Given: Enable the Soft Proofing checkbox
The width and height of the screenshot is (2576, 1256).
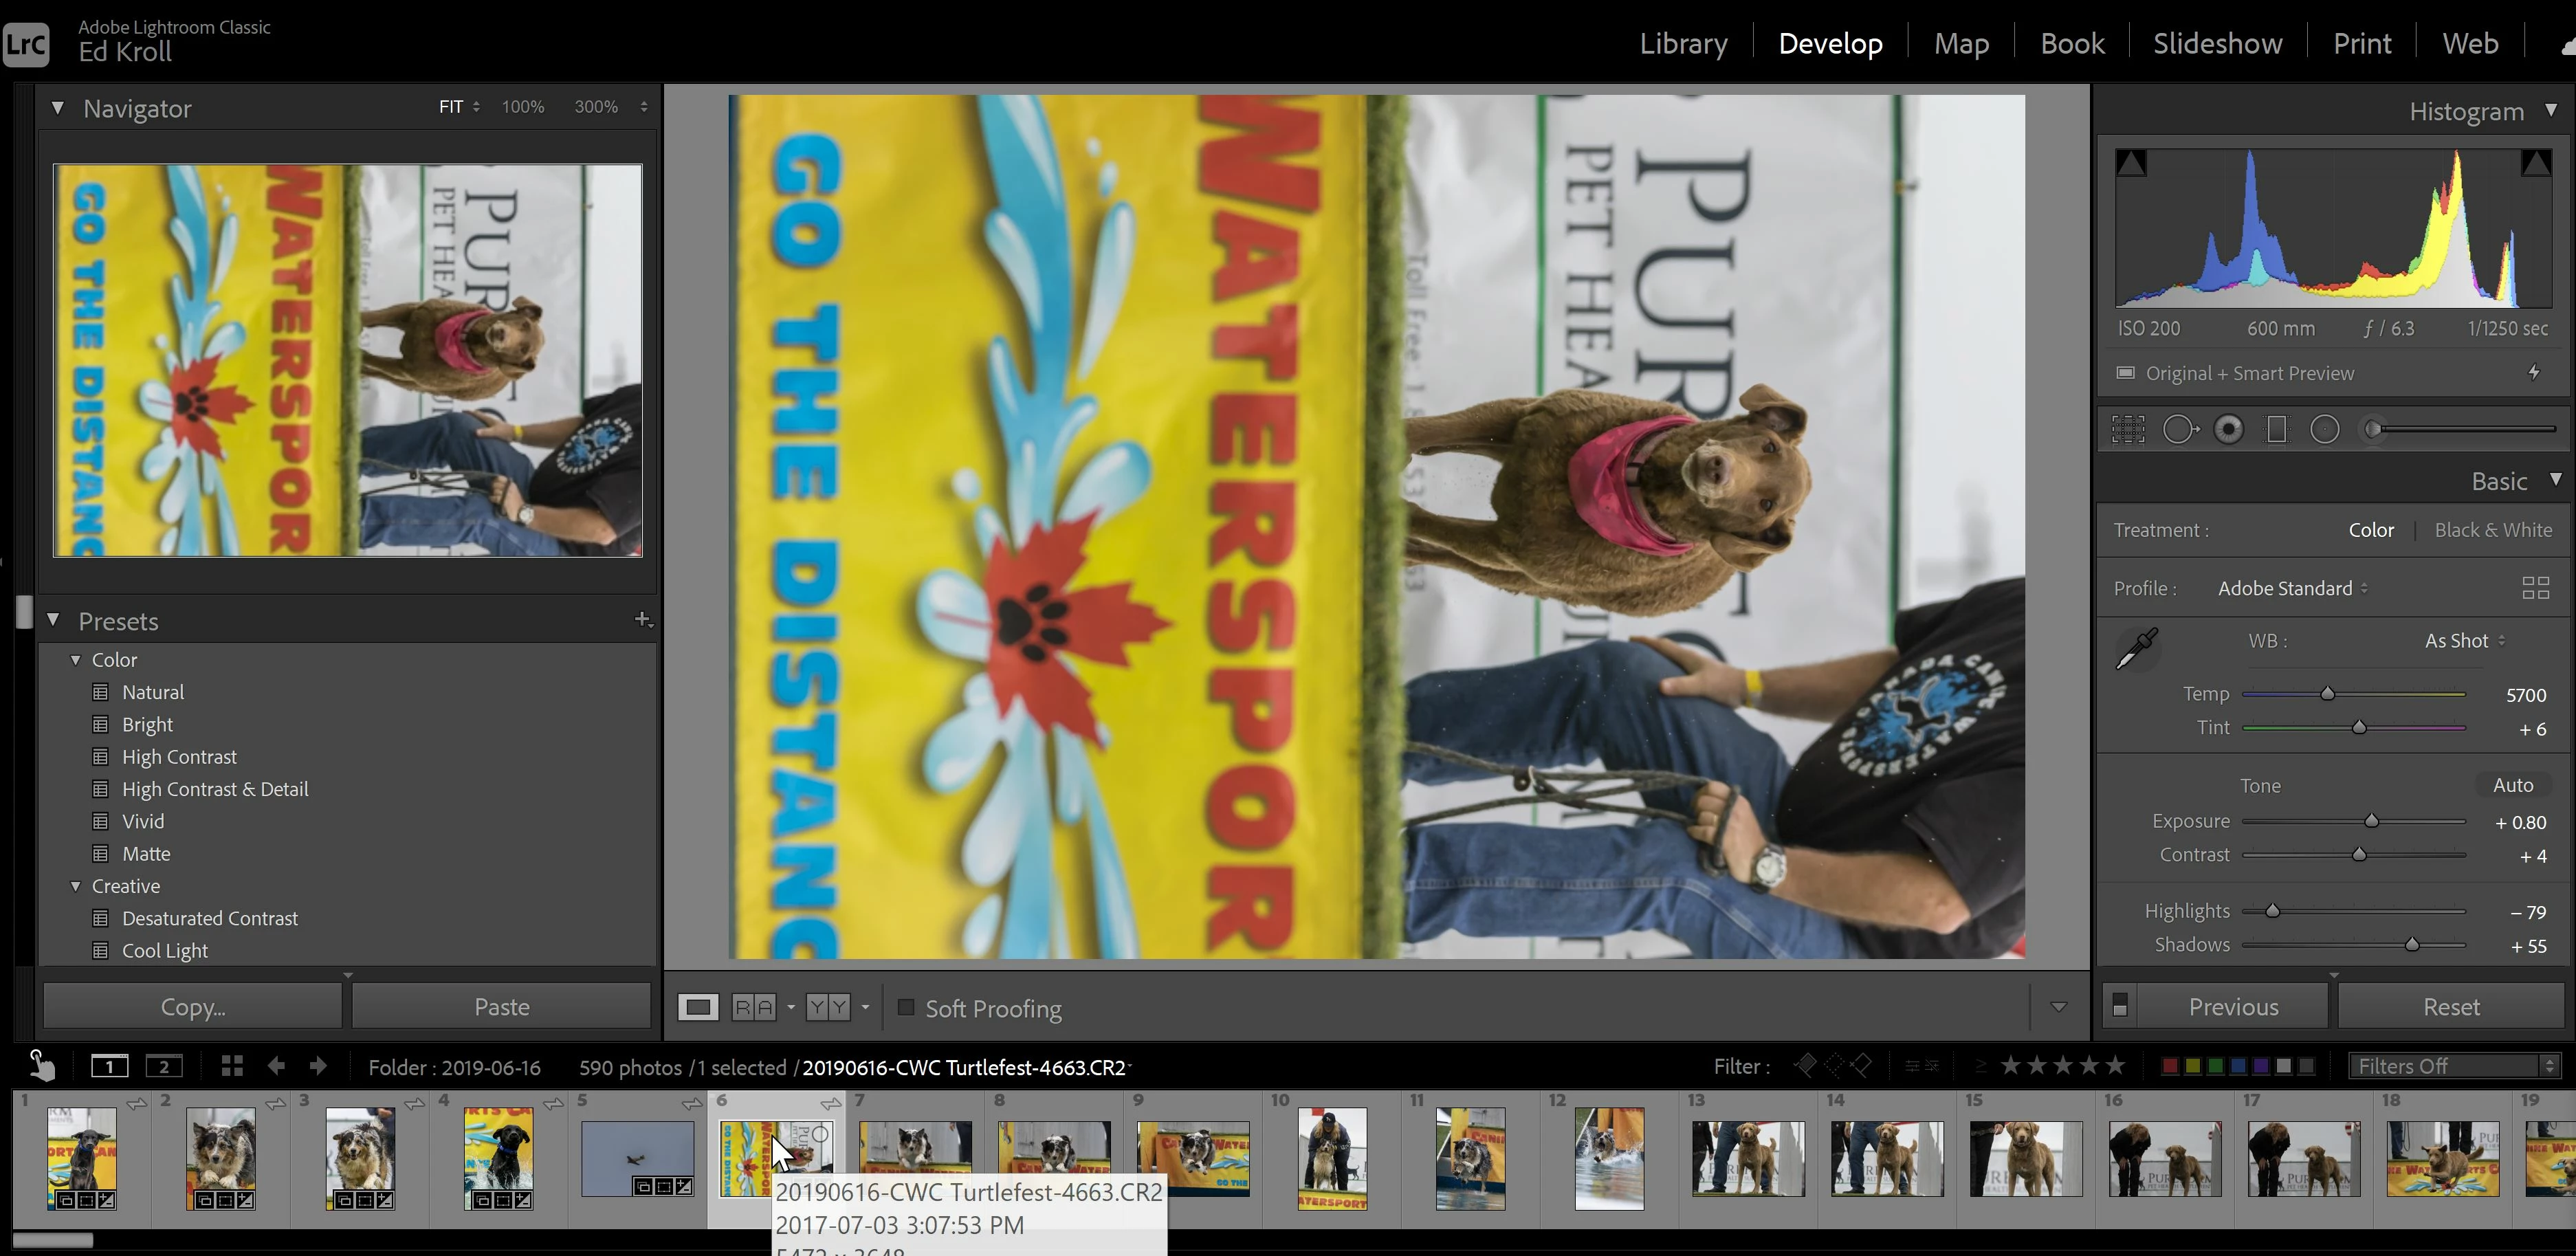Looking at the screenshot, I should [x=906, y=1008].
